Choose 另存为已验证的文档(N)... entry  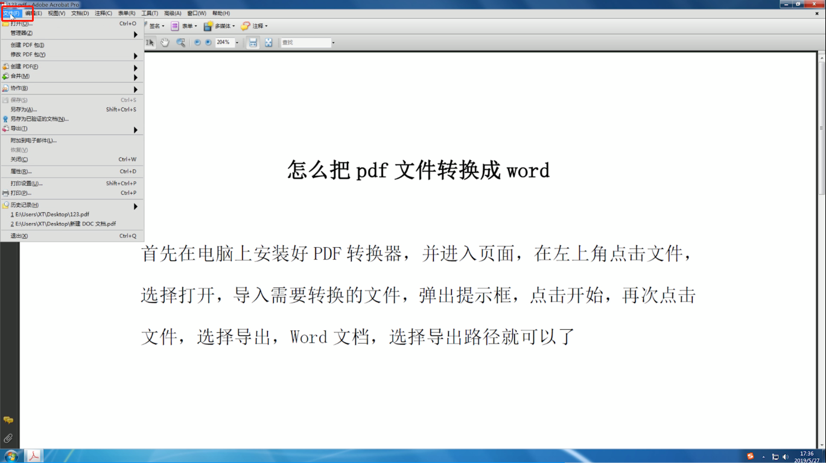[x=72, y=119]
